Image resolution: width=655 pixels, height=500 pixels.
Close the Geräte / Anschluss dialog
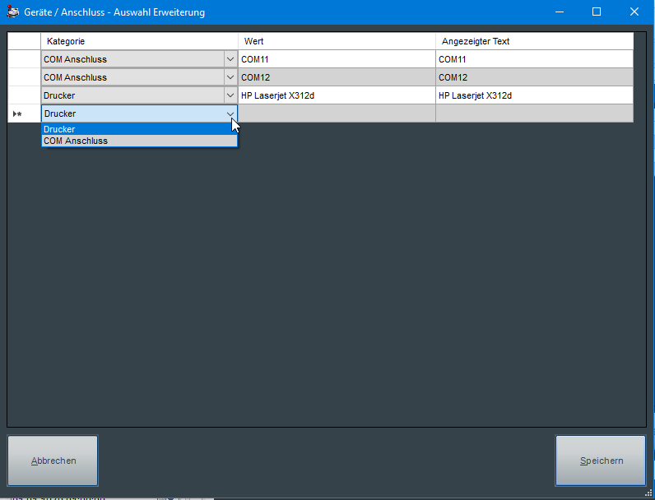click(634, 12)
